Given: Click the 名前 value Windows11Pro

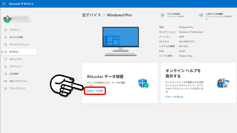Looking at the screenshot, I should click(186, 27).
